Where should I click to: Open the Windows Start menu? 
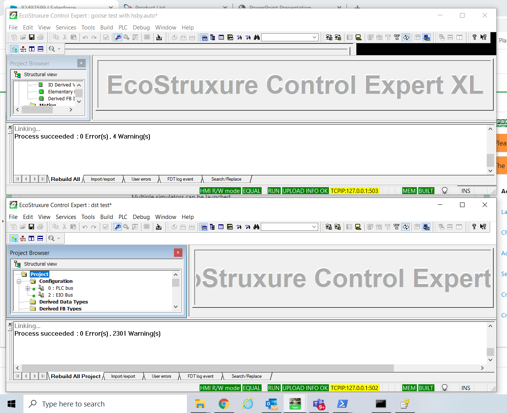[x=11, y=404]
